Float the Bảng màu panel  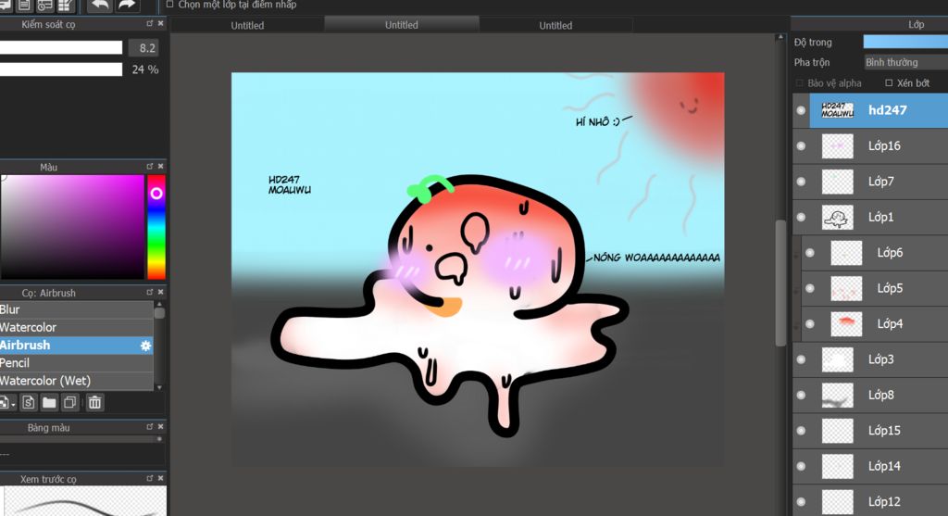click(149, 427)
